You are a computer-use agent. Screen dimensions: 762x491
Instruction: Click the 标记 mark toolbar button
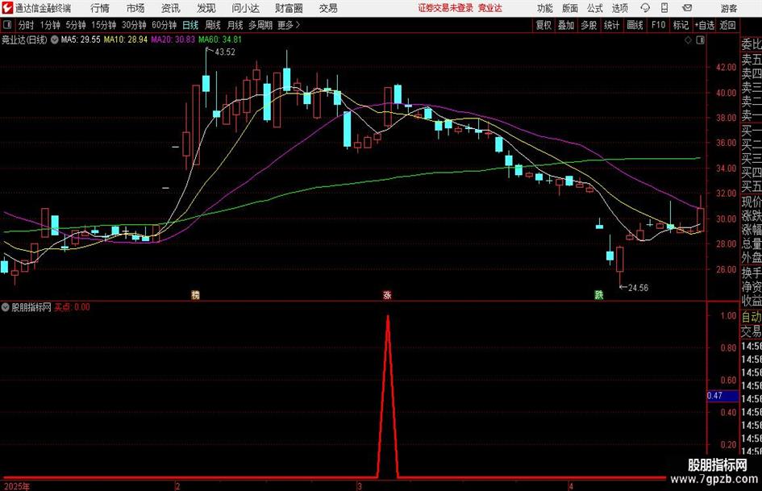pos(681,25)
